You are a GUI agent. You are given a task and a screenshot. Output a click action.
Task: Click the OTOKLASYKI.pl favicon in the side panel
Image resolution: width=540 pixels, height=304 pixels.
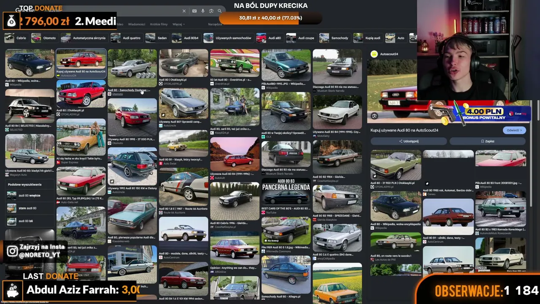373,187
